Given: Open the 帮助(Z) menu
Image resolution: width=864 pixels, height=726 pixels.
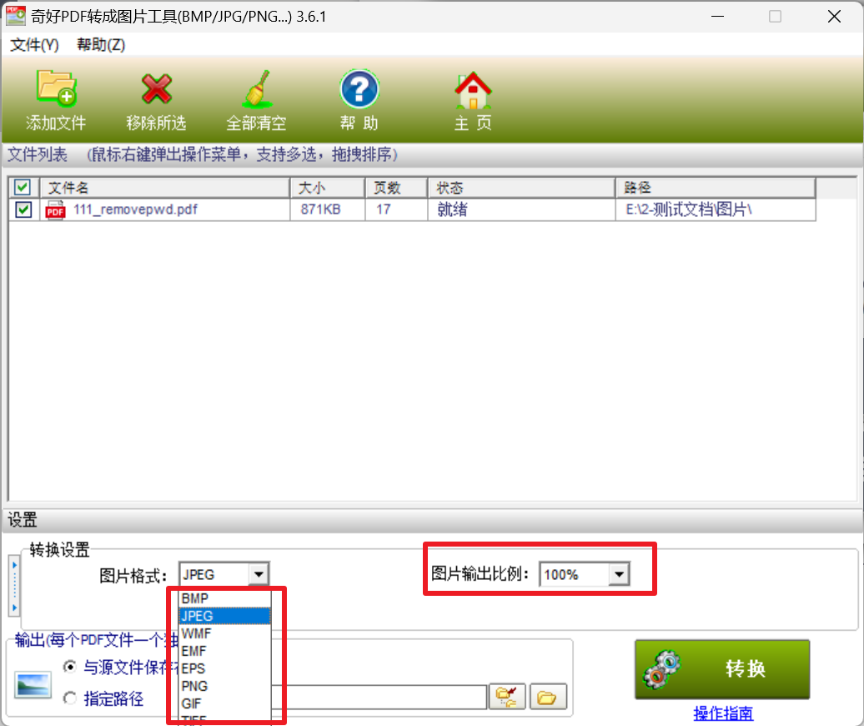Looking at the screenshot, I should [101, 45].
